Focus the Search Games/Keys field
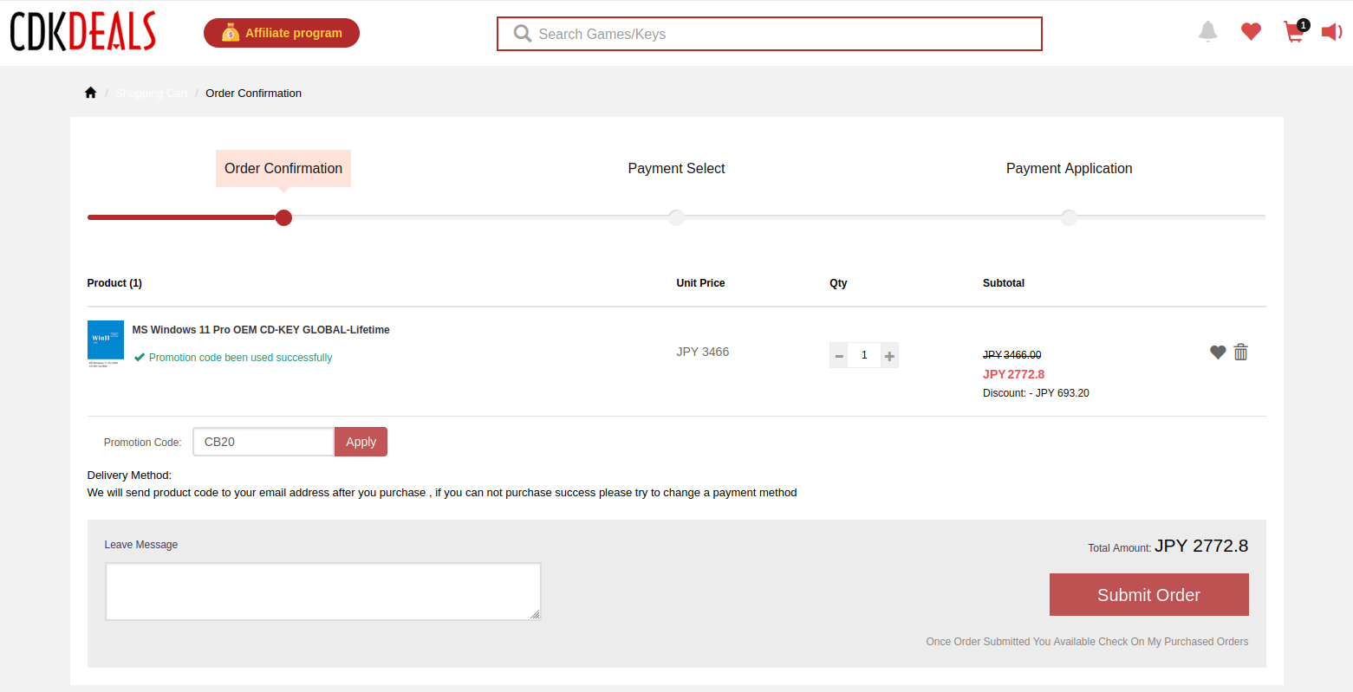Image resolution: width=1353 pixels, height=692 pixels. (770, 34)
